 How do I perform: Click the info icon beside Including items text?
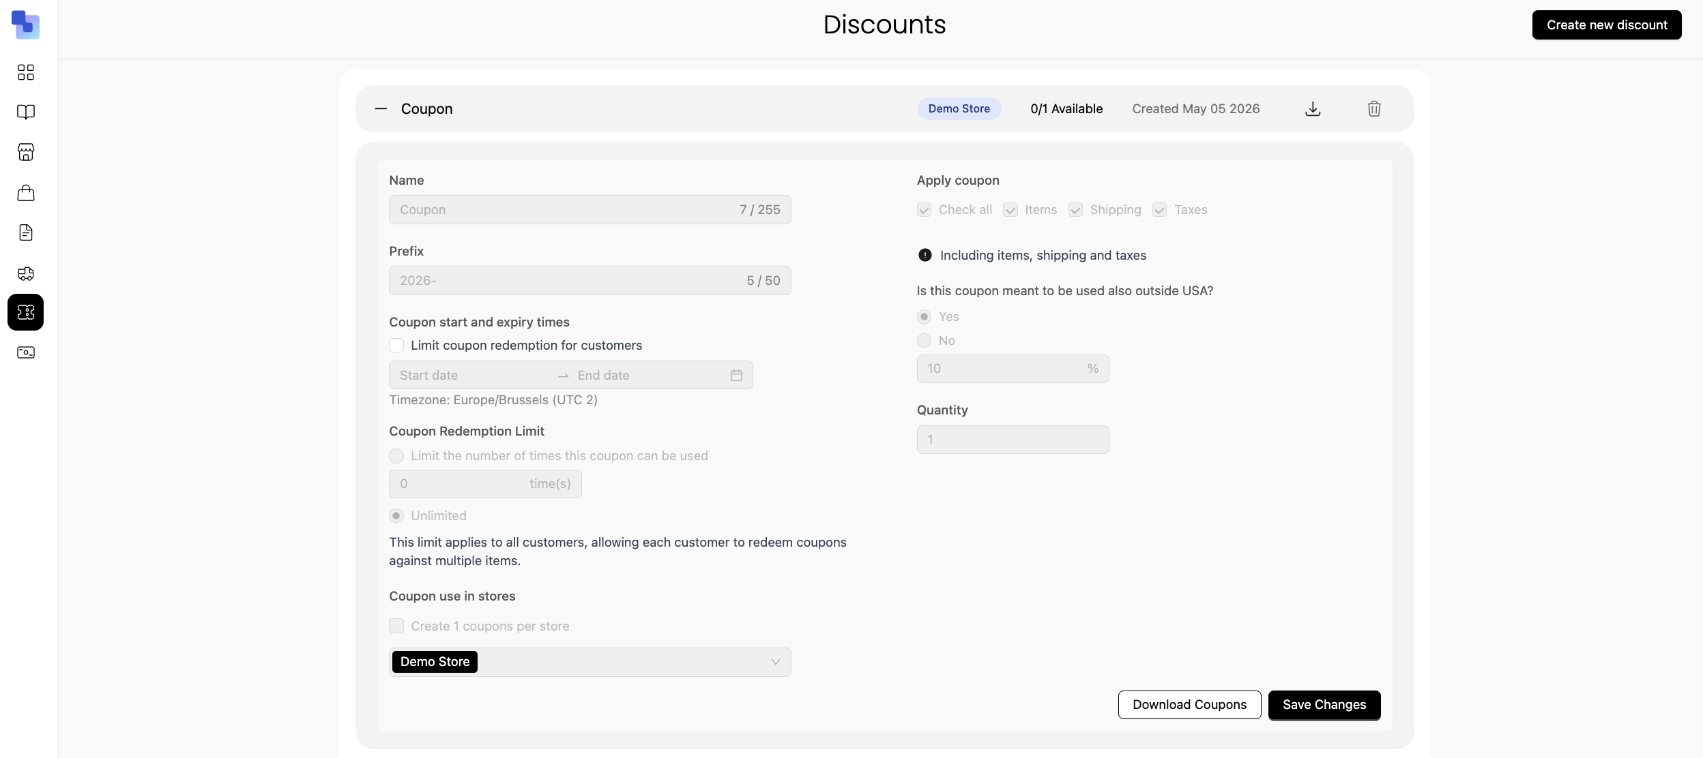[925, 255]
